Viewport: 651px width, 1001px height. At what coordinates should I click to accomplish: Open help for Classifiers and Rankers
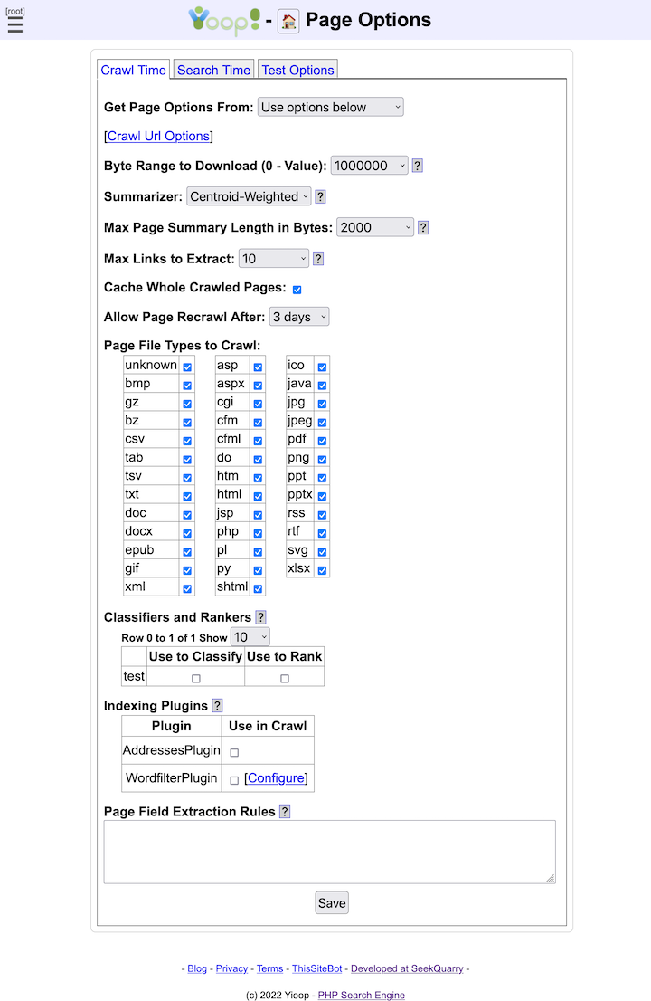(x=260, y=617)
